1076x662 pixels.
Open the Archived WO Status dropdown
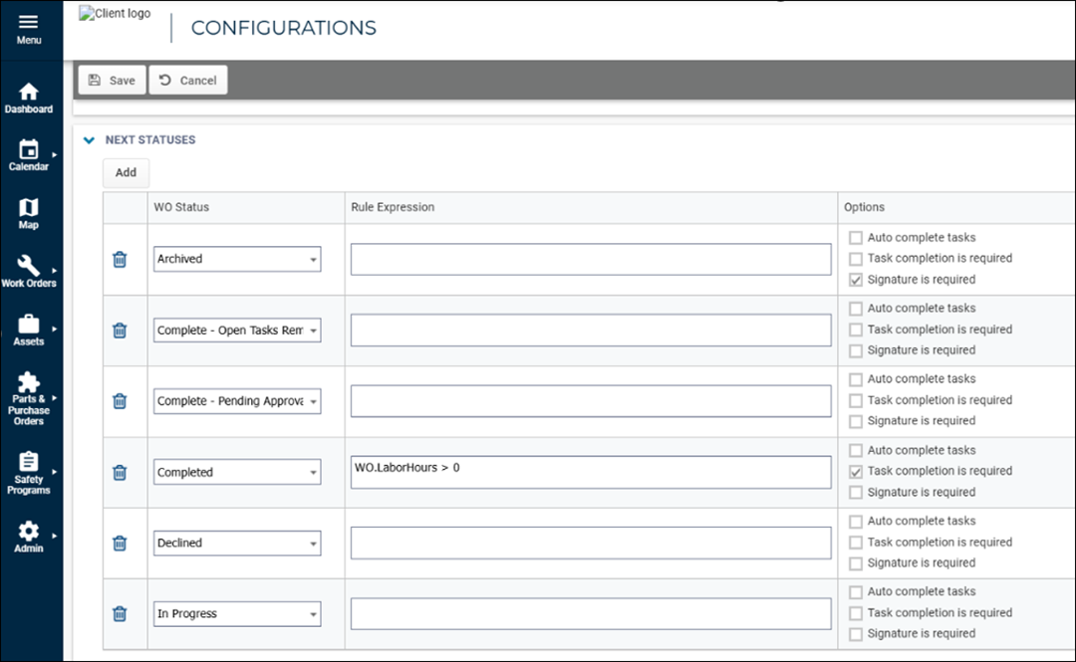pyautogui.click(x=237, y=259)
